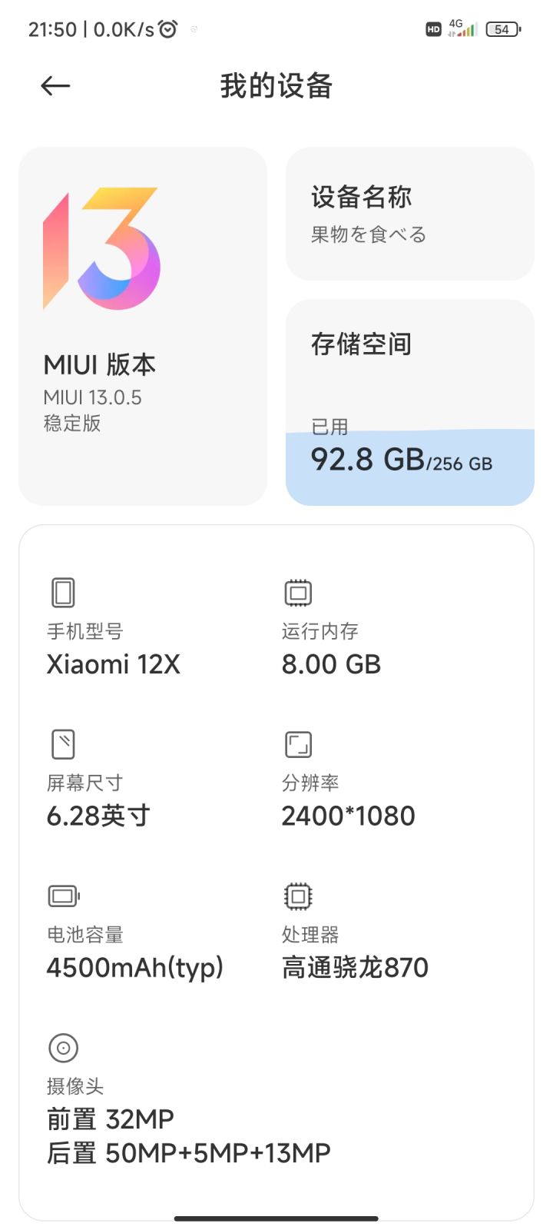
Task: Tap the MIUI 13 logo
Action: point(101,248)
